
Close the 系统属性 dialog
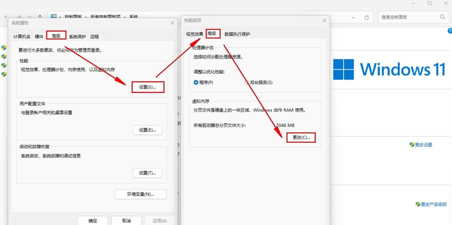point(172,23)
